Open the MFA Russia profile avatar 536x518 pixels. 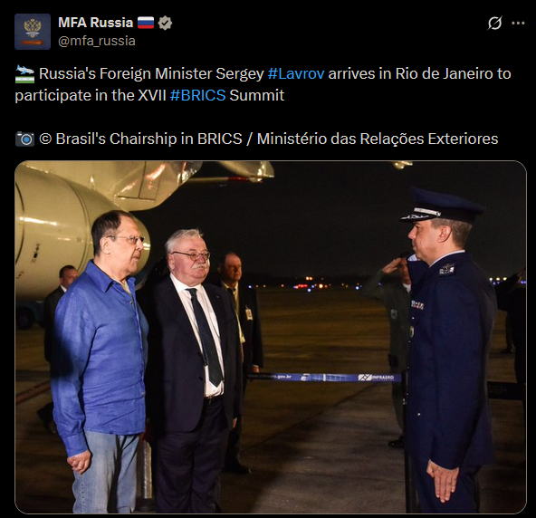click(33, 32)
